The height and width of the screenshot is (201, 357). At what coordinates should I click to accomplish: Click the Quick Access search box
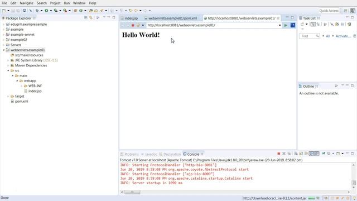coord(329,11)
